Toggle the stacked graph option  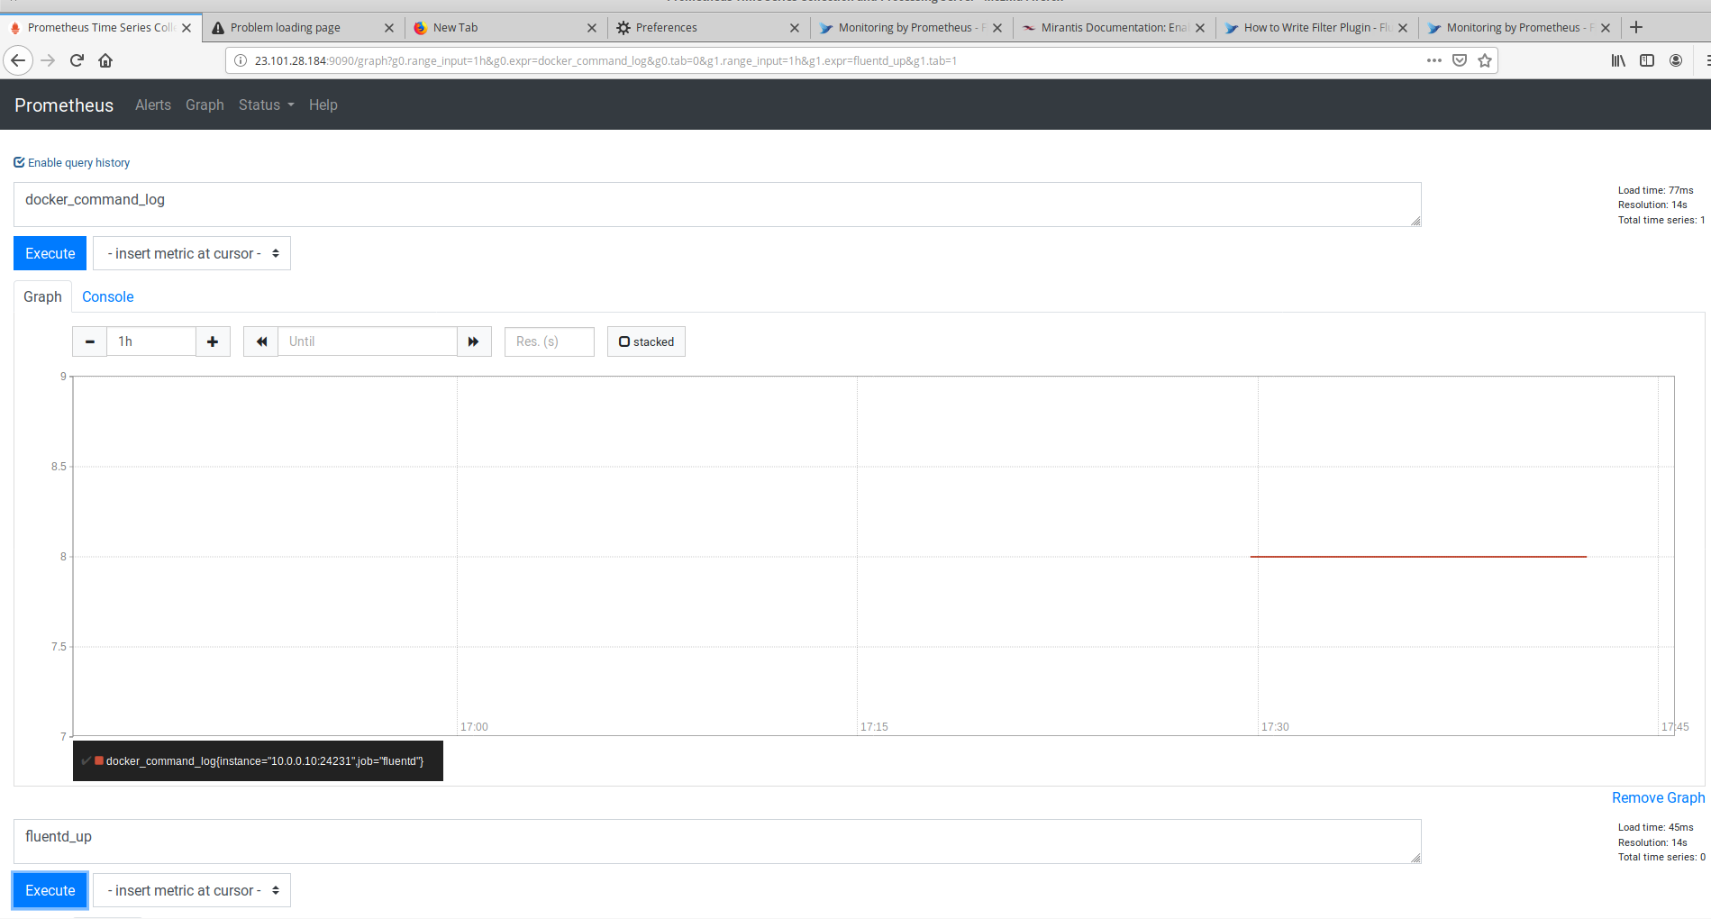(646, 341)
